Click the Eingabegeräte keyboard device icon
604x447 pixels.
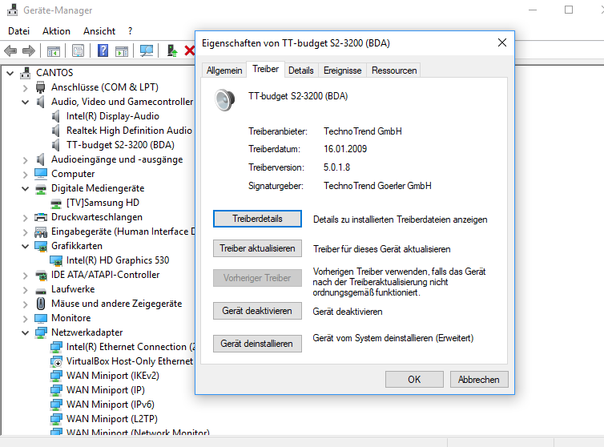pyautogui.click(x=41, y=232)
